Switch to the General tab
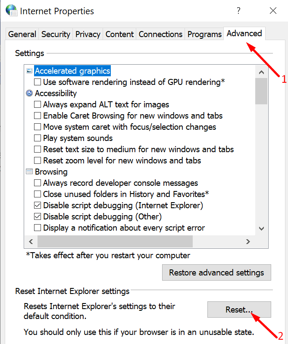This screenshot has width=288, height=344. pos(22,34)
